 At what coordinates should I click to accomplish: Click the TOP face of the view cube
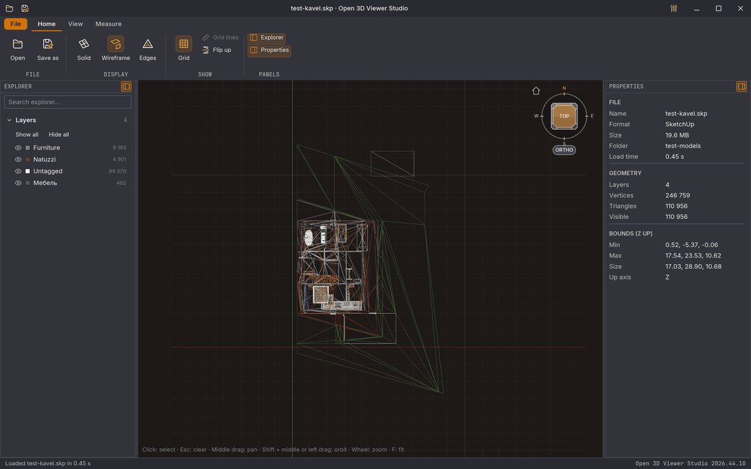(x=565, y=116)
